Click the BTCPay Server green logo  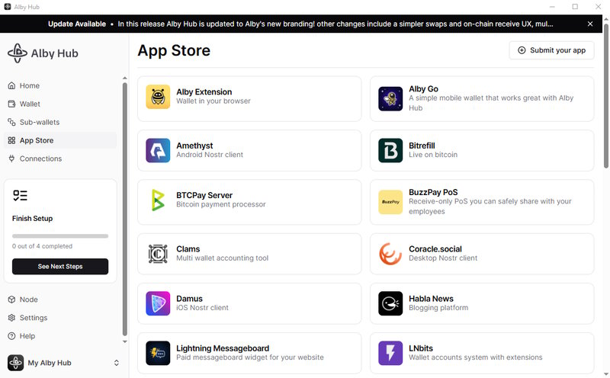(158, 200)
